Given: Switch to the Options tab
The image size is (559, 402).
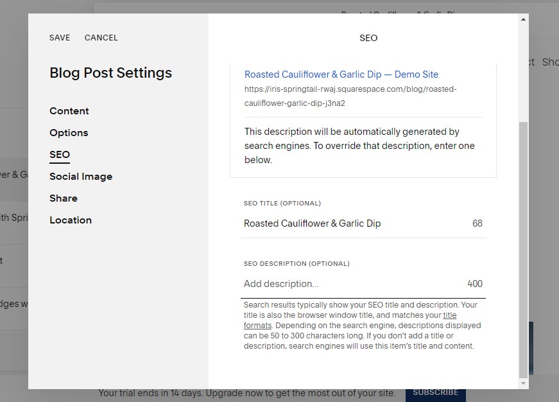Looking at the screenshot, I should pos(69,133).
